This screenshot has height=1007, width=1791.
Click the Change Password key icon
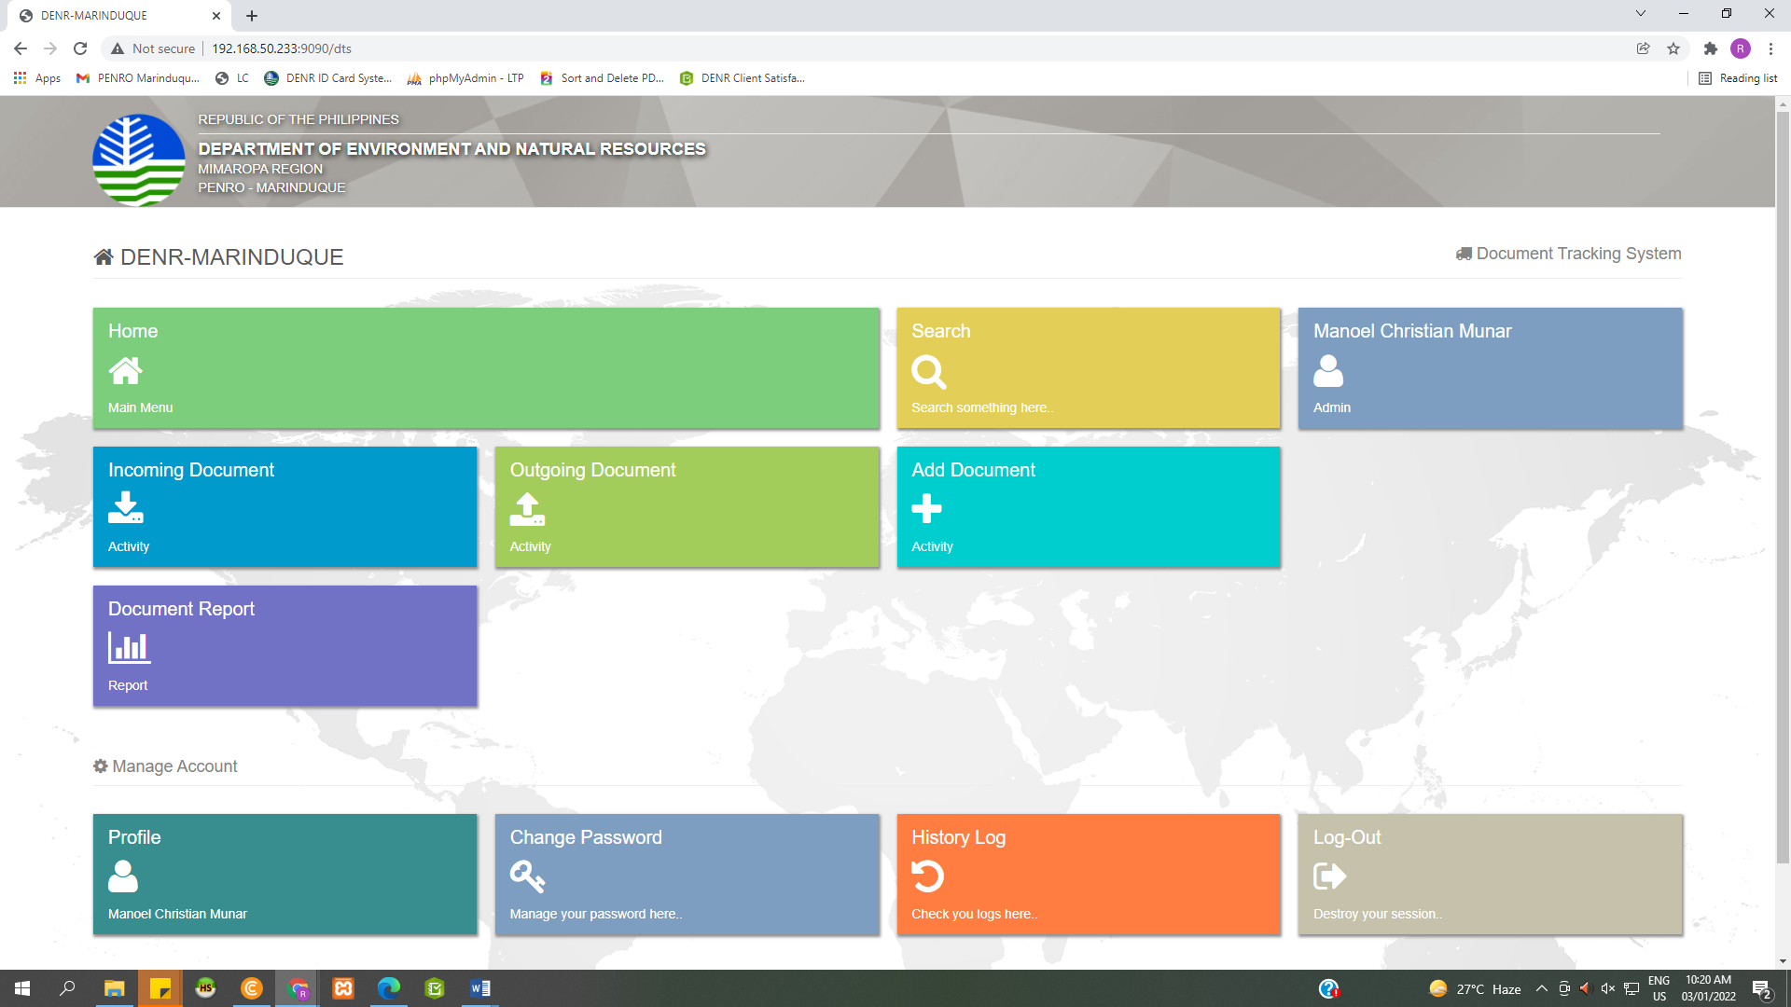point(527,876)
